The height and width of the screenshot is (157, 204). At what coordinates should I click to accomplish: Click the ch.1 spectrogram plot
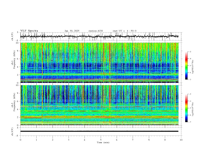coord(99,63)
